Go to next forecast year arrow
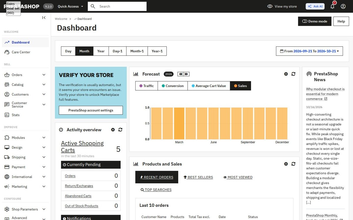This screenshot has width=353, height=220. point(186,74)
